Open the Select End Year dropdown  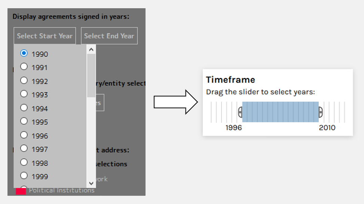point(109,36)
